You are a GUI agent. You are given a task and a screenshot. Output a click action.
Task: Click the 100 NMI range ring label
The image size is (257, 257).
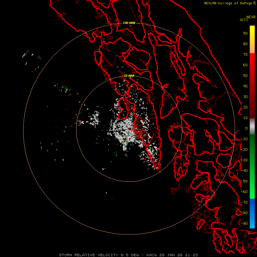129,23
